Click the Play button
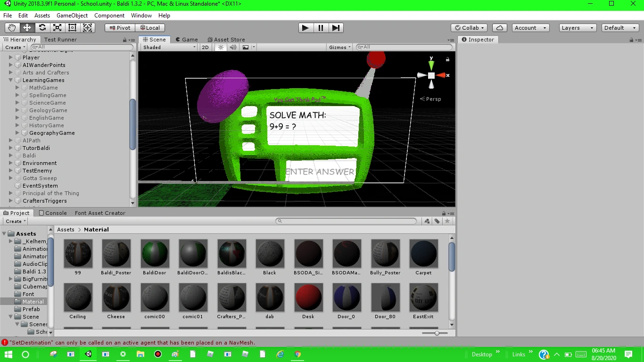Screen dimensions: 644x362 (305, 28)
